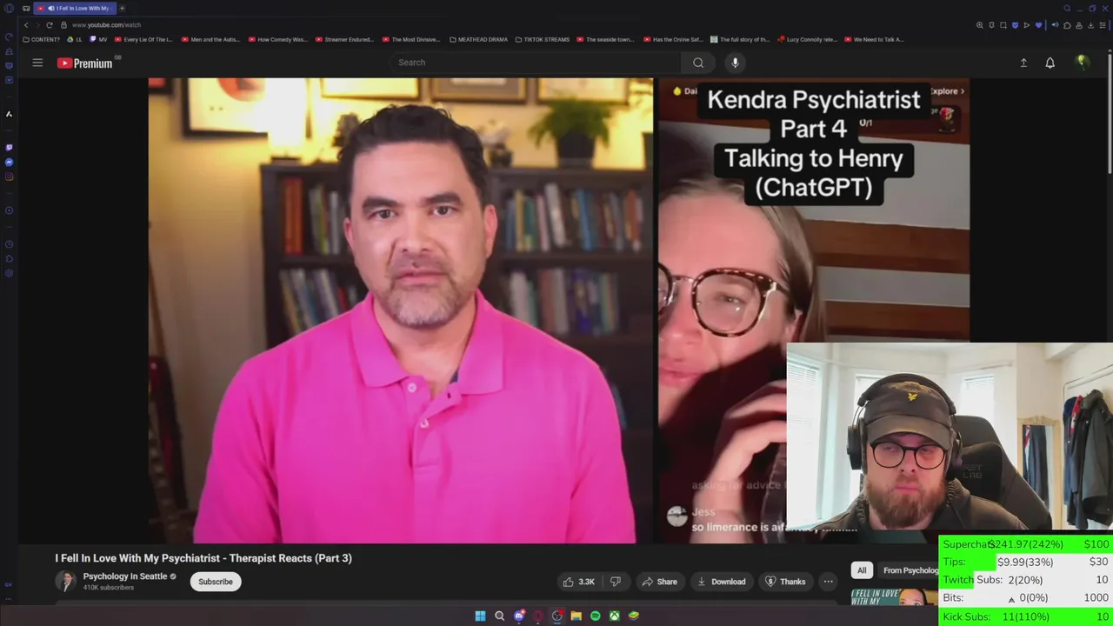
Task: Open the Psychology In Seattle channel name
Action: (125, 576)
